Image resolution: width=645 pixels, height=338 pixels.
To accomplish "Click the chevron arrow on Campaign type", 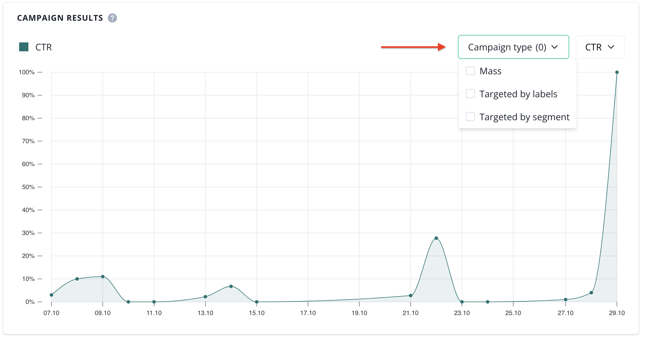I will coord(555,47).
